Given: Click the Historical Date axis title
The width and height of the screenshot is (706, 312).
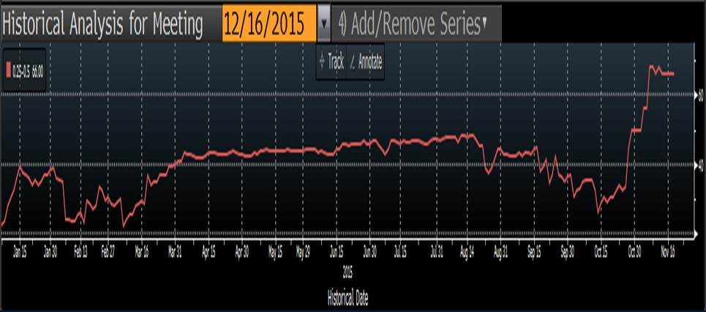Looking at the screenshot, I should click(350, 297).
